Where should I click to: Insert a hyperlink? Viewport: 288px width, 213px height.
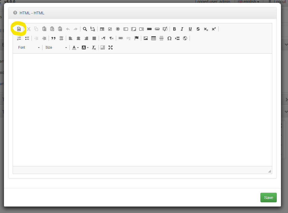[x=121, y=38]
